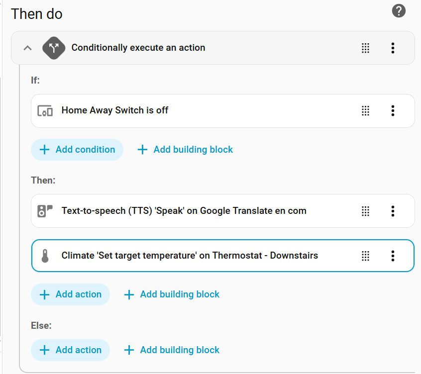Collapse the Conditionally execute an action block
Screen dimensions: 421x374
tap(28, 48)
